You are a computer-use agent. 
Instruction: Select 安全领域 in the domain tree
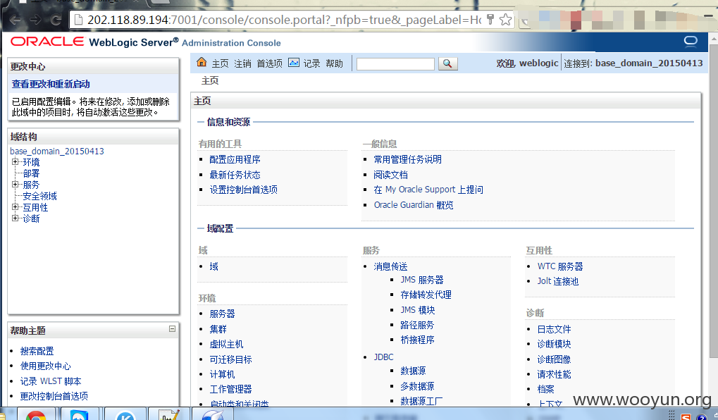pos(40,196)
